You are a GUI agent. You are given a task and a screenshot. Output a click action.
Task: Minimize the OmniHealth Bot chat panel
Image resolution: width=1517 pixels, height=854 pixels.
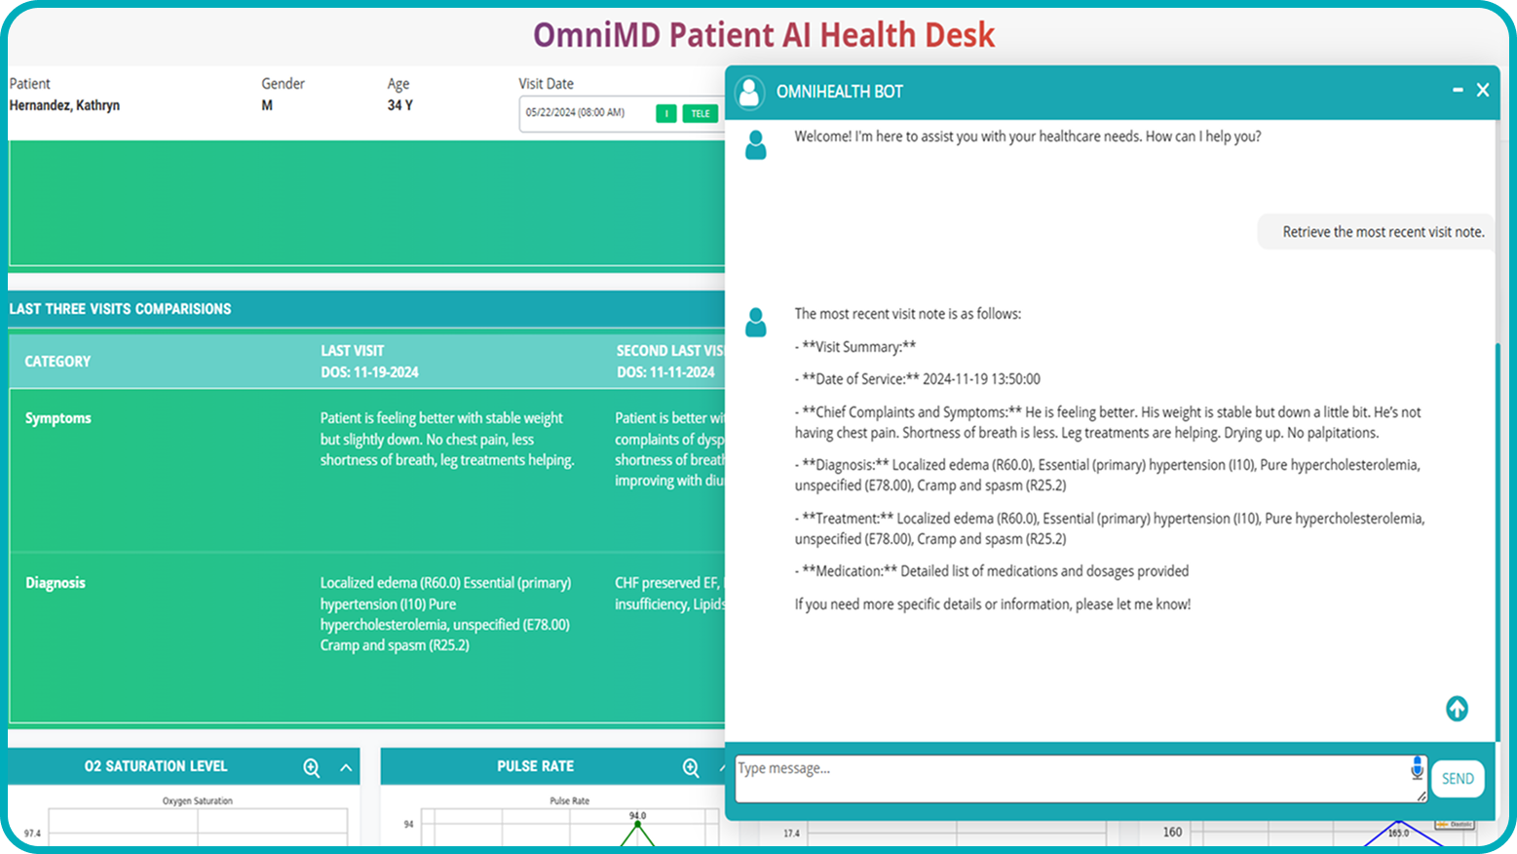(x=1458, y=90)
